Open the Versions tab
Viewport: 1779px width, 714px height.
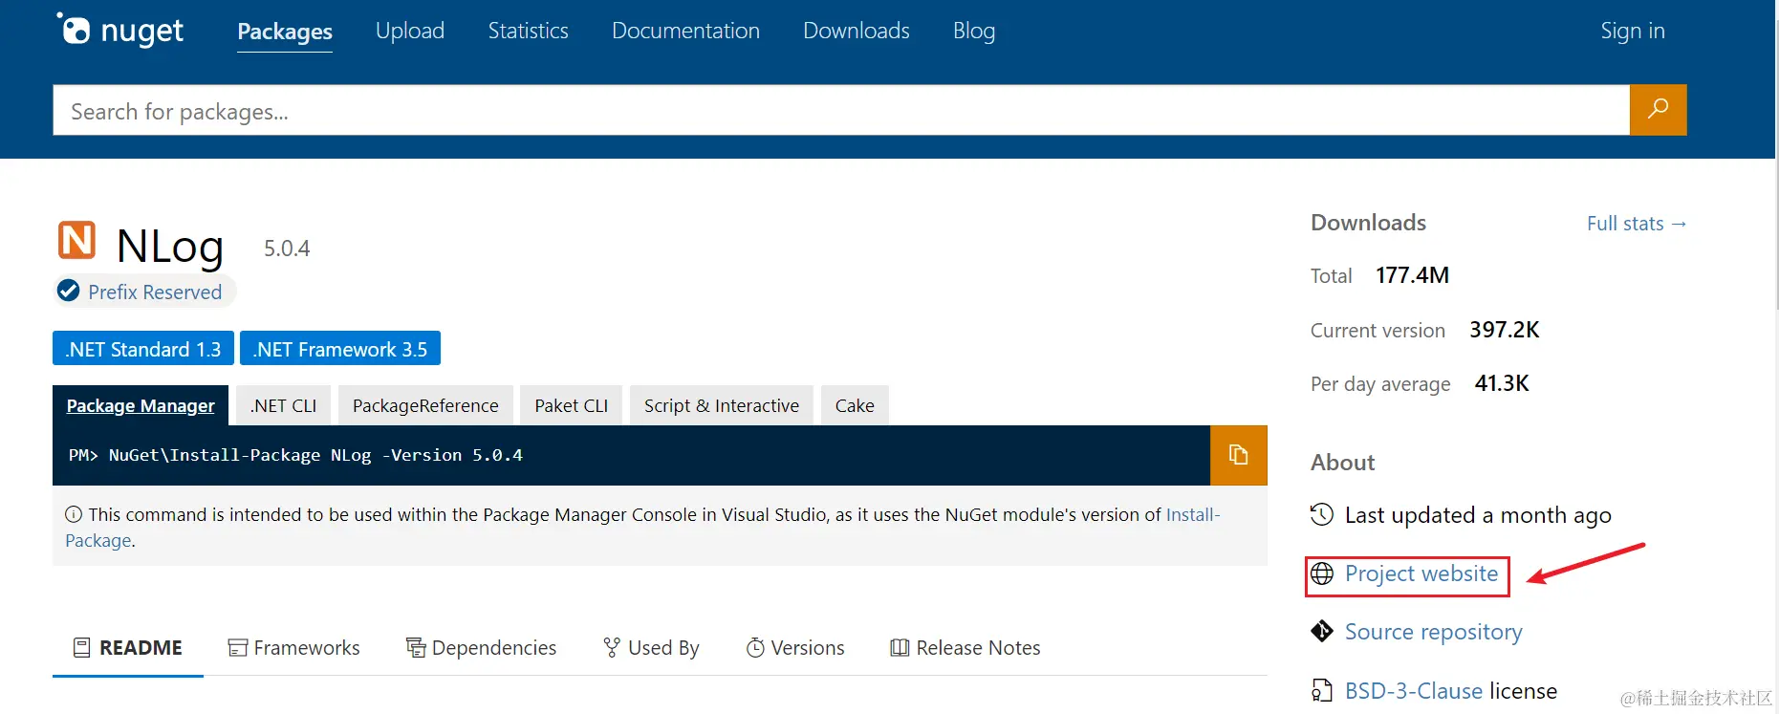(795, 648)
